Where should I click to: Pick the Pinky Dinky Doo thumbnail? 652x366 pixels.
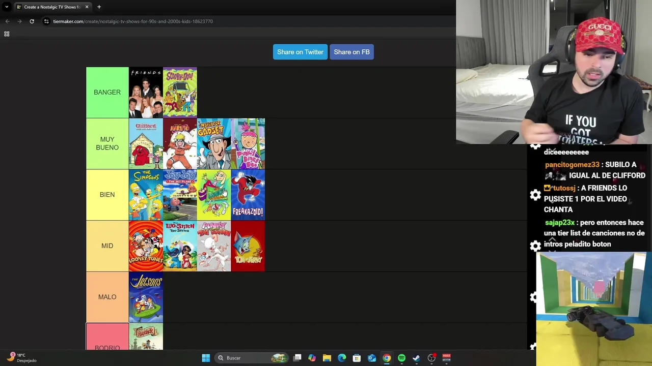[248, 144]
